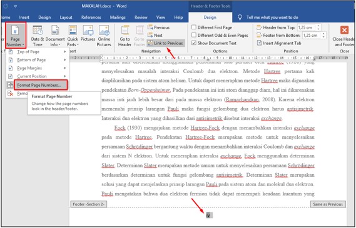Open the document Design tab beside Insert
The height and width of the screenshot is (228, 356).
pyautogui.click(x=44, y=17)
